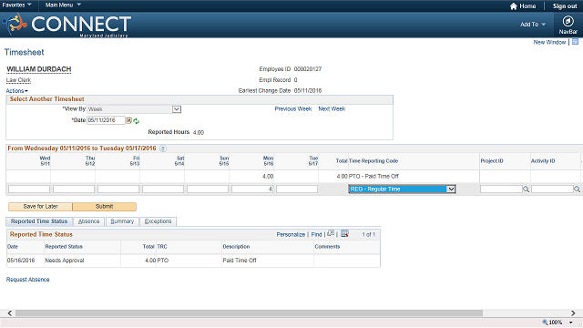Click the horizontal scrollbar right arrow
Screen dimensions: 583x328
click(573, 313)
